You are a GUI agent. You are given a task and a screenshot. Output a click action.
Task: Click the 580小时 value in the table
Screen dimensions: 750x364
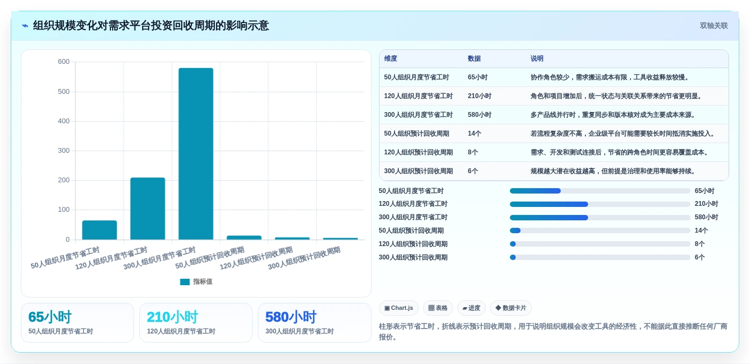480,115
